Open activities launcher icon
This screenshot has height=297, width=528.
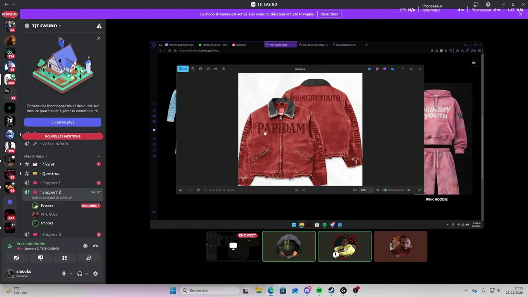coord(64,258)
